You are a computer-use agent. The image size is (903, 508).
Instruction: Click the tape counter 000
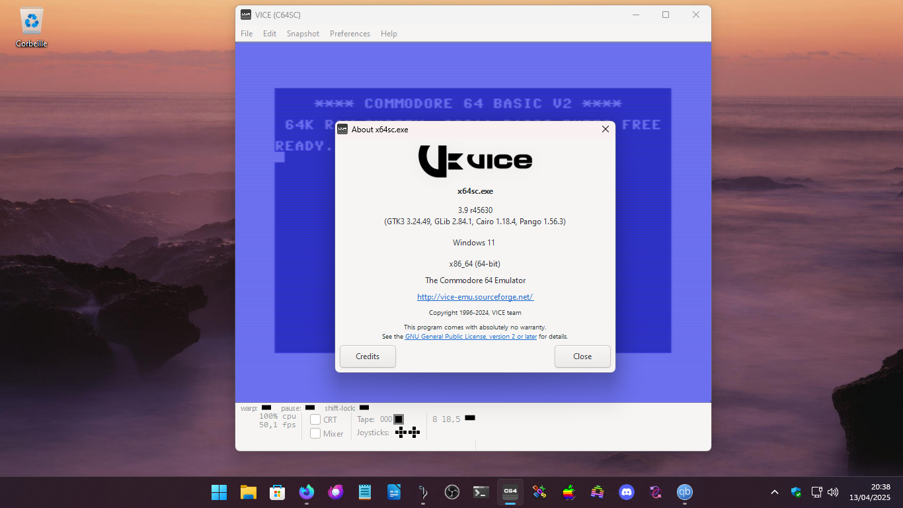tap(386, 419)
